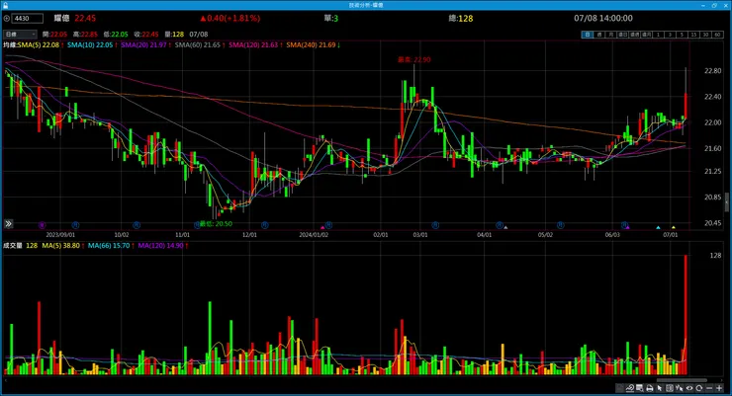The width and height of the screenshot is (732, 396).
Task: Click the SMA(10) 22.05 moving average label
Action: pyautogui.click(x=91, y=44)
